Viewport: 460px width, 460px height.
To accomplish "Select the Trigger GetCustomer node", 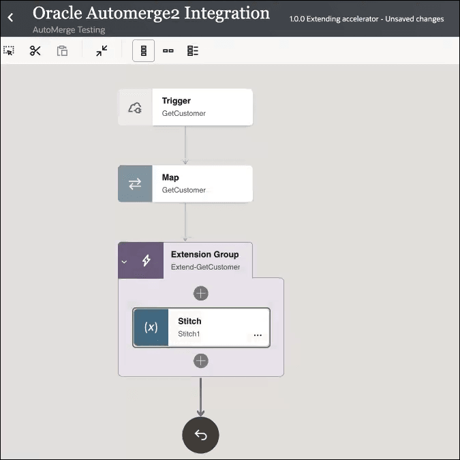I will click(x=185, y=108).
